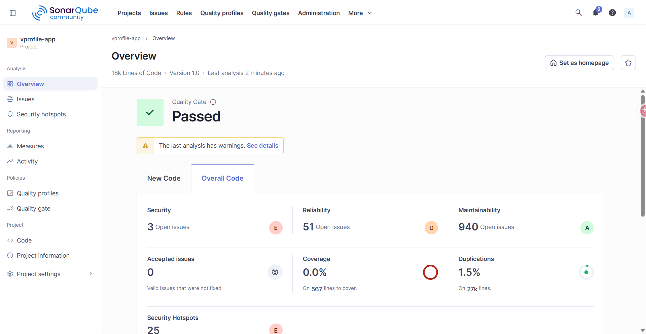Click the Security E rating badge
Screen dimensions: 646x334
click(276, 228)
